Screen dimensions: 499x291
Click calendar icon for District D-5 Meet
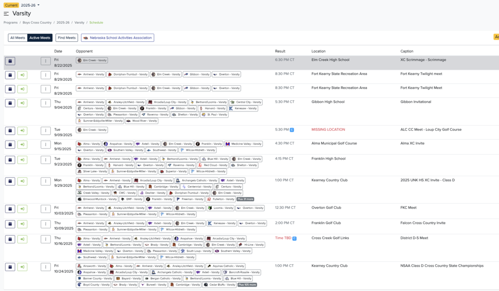[10, 239]
